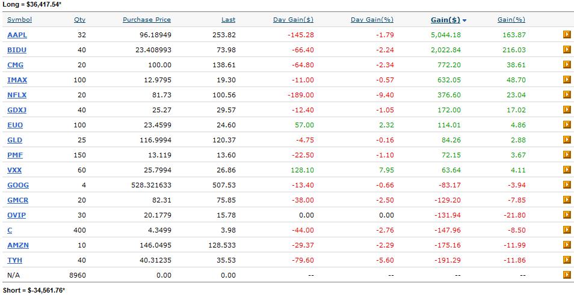
Task: Open the action arrow icon for BIDU
Action: (567, 50)
